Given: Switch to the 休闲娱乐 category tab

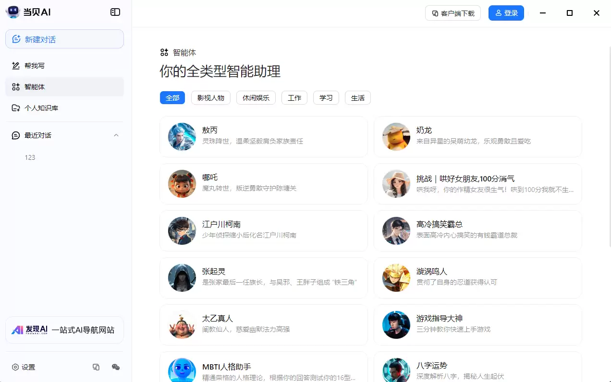Looking at the screenshot, I should (x=256, y=98).
